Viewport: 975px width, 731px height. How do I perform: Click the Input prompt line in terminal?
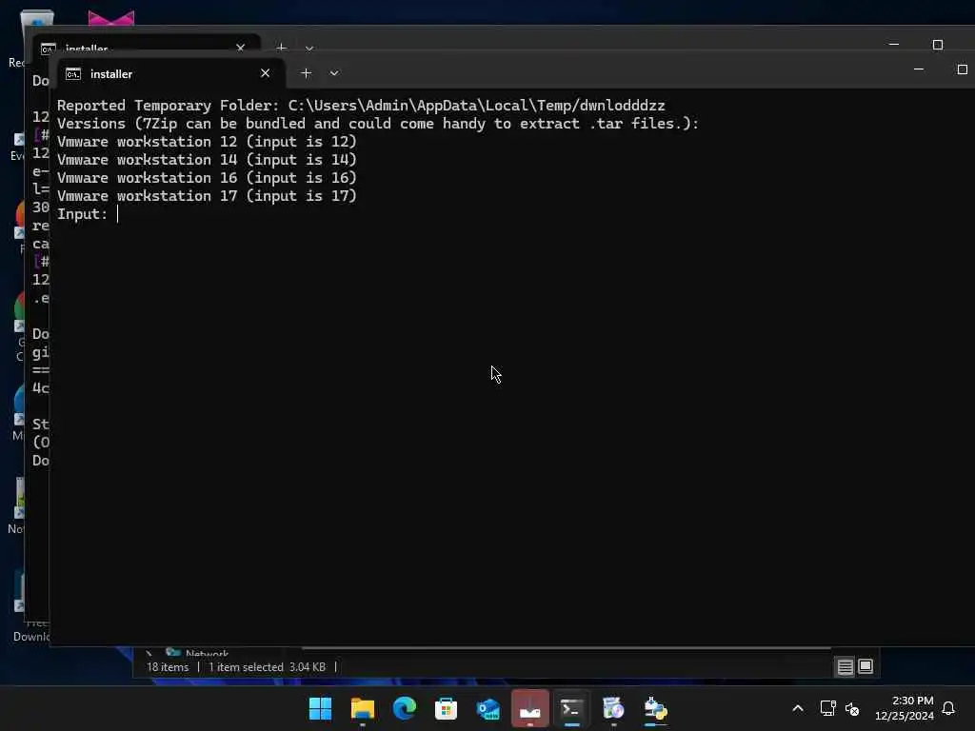pyautogui.click(x=88, y=214)
